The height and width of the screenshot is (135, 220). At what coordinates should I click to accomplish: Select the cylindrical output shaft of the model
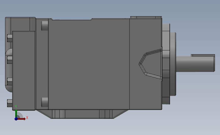[x=195, y=64]
